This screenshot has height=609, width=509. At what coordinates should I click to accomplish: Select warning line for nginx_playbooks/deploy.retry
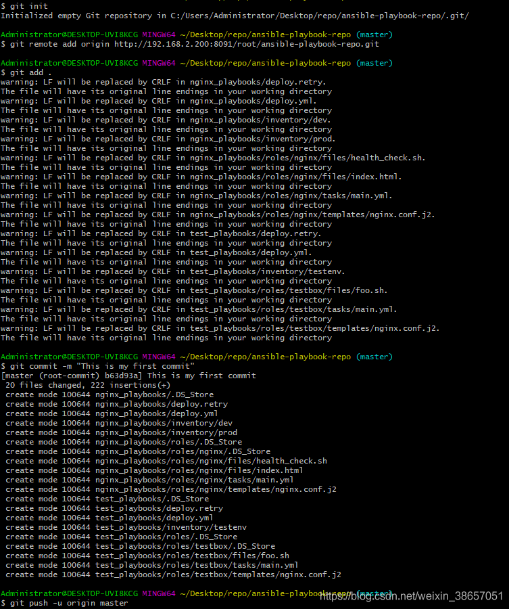click(x=164, y=82)
